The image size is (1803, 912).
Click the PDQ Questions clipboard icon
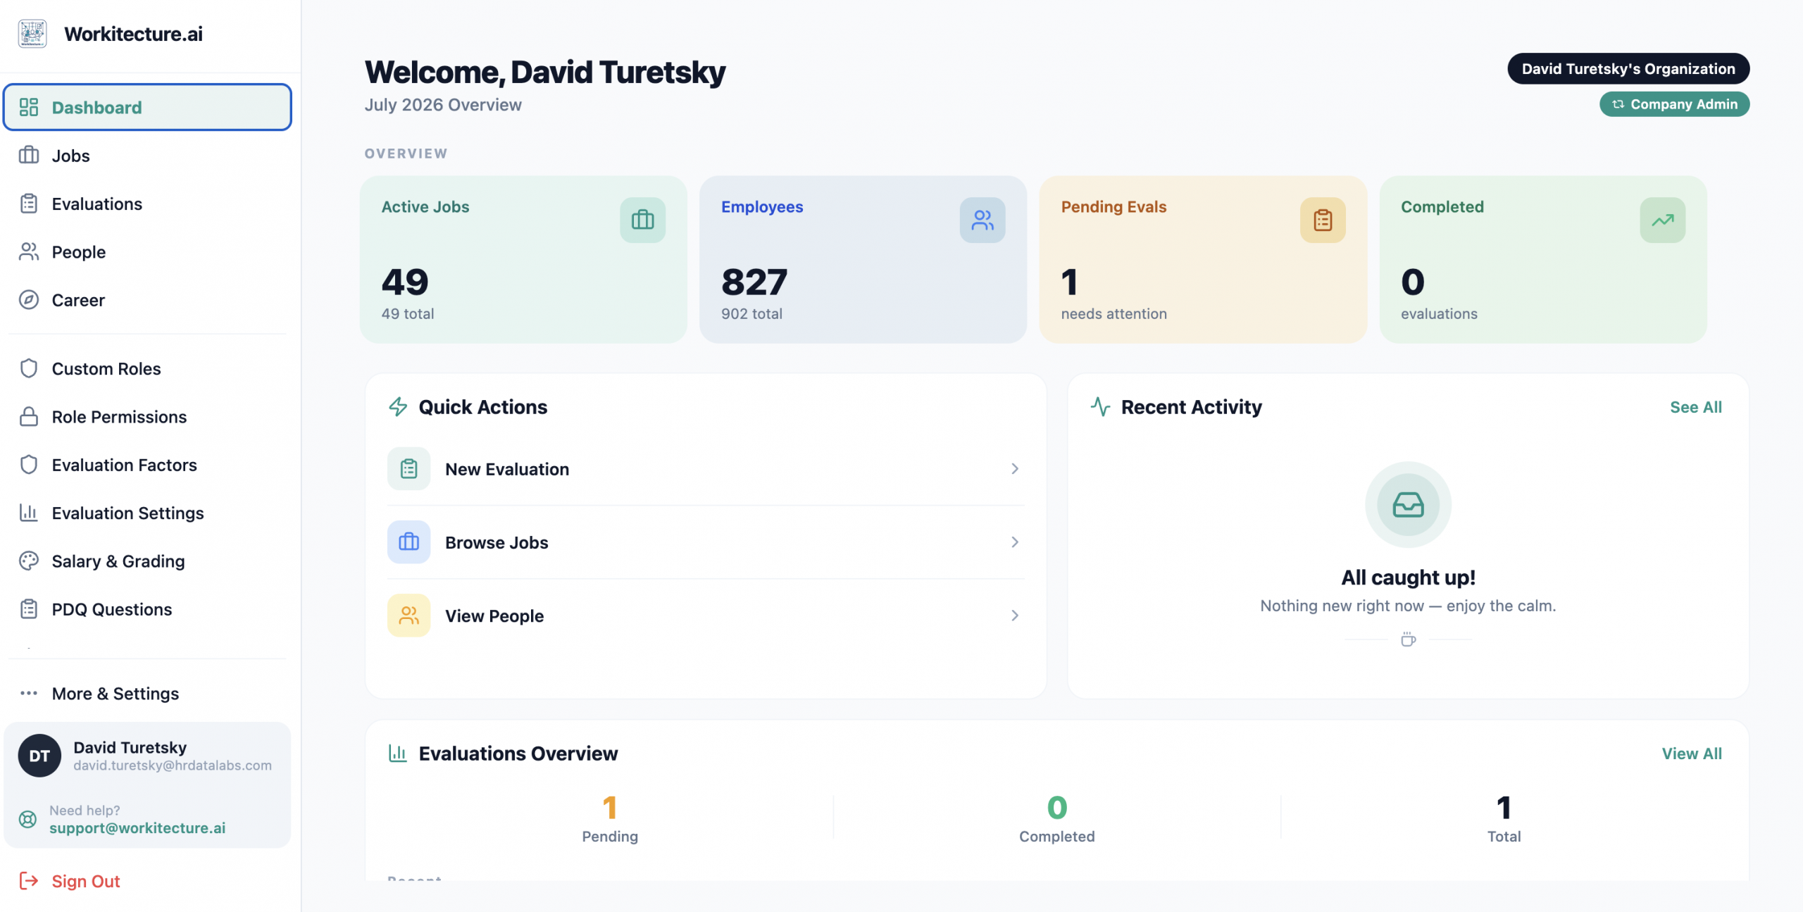click(29, 609)
